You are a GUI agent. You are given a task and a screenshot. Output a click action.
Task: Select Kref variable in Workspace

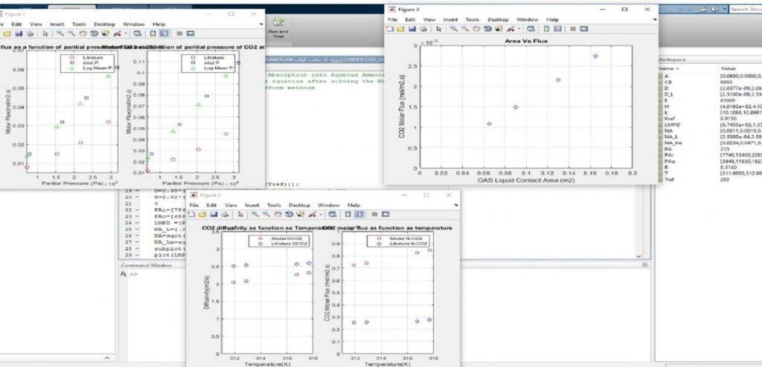point(670,118)
